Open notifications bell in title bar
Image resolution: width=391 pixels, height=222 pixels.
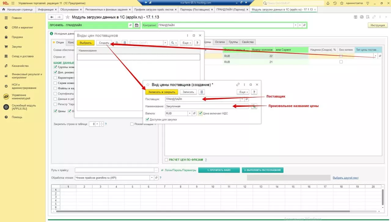pos(328,3)
